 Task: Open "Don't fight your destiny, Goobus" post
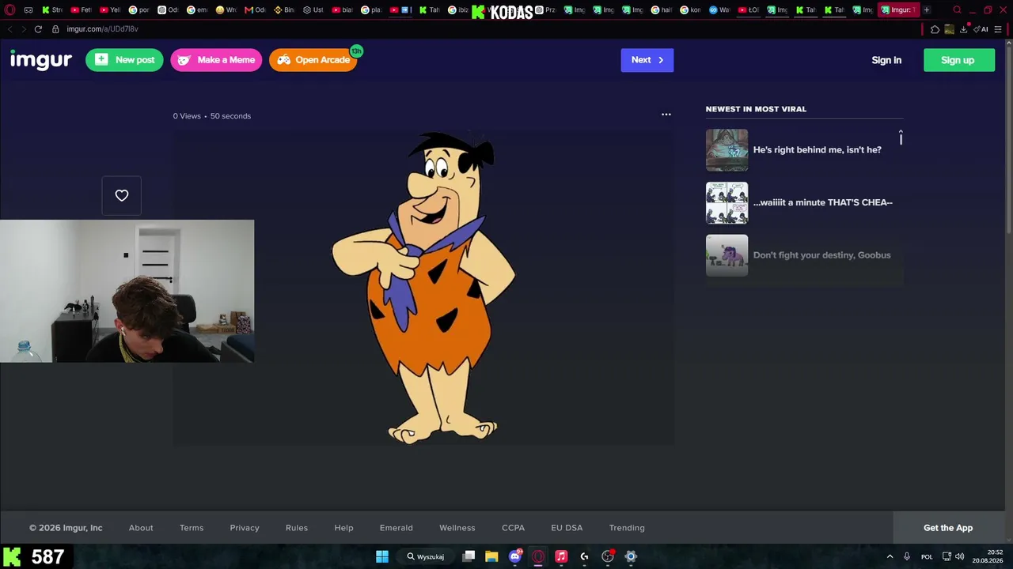pyautogui.click(x=821, y=255)
